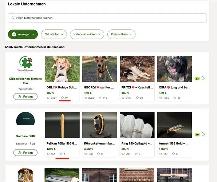Expand the Preis wählen dropdown
This screenshot has width=217, height=182.
[x=121, y=34]
